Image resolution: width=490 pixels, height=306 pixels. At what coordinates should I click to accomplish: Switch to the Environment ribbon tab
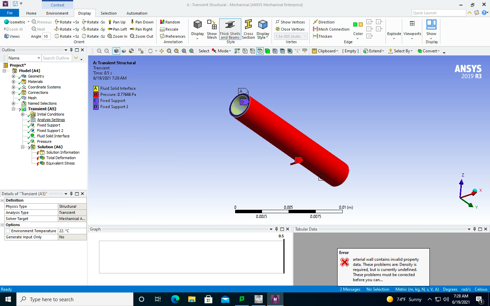pos(57,13)
